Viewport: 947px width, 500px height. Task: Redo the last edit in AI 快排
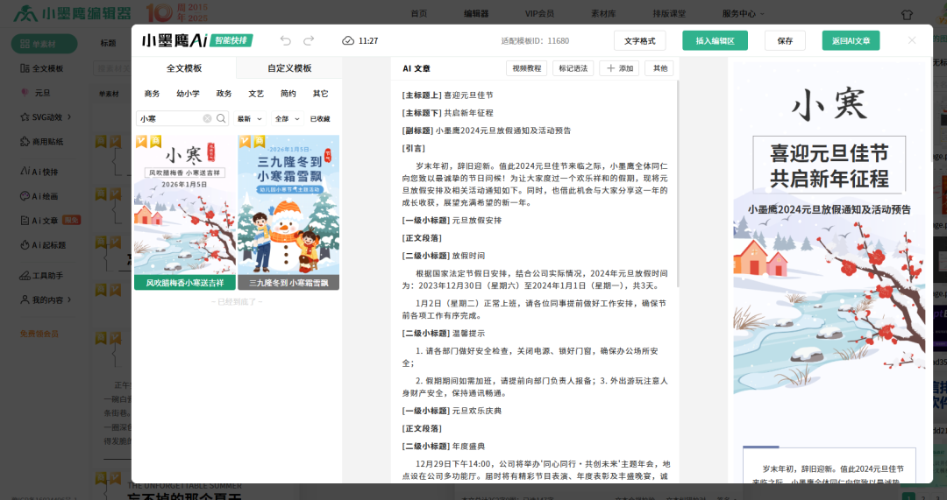click(309, 40)
